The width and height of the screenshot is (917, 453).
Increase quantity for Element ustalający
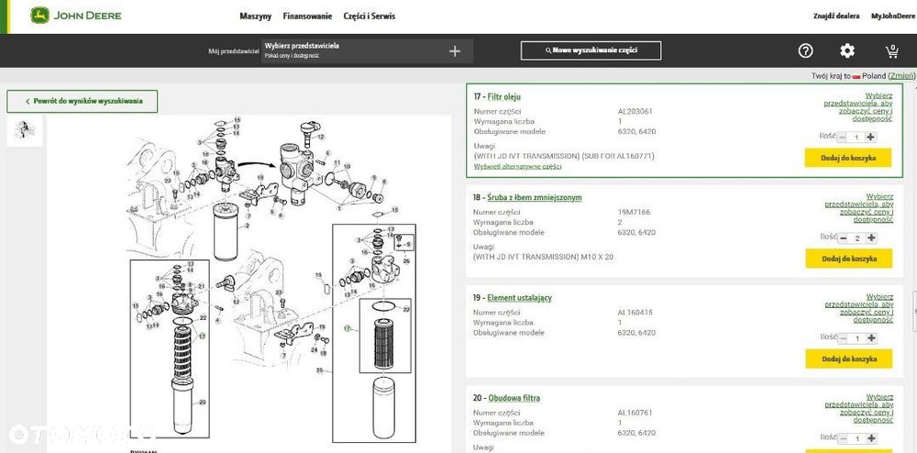coord(871,338)
